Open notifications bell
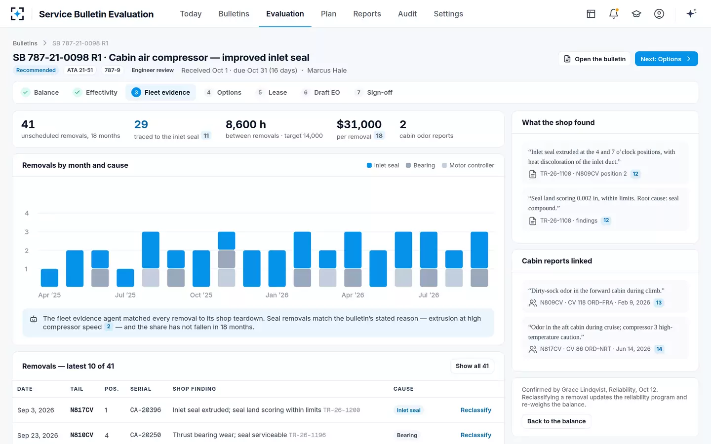The height and width of the screenshot is (444, 711). click(x=614, y=14)
